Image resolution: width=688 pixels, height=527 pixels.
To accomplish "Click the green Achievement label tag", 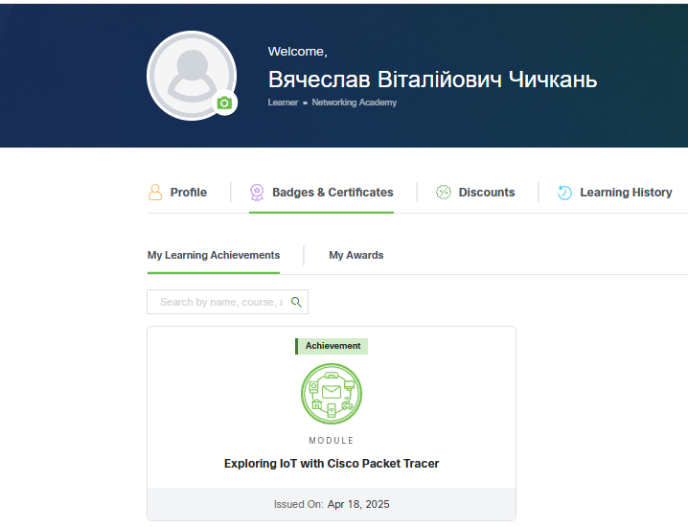I will [332, 346].
